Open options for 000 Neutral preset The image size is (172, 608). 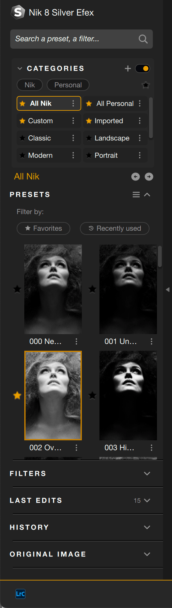pos(76,341)
